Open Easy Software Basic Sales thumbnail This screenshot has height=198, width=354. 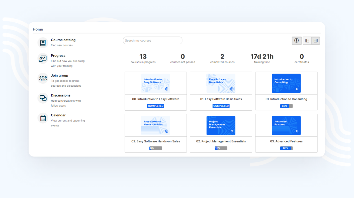pyautogui.click(x=221, y=83)
